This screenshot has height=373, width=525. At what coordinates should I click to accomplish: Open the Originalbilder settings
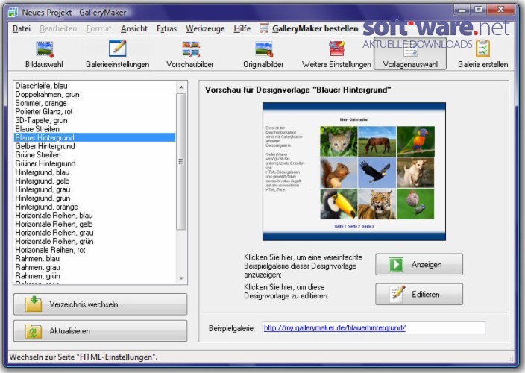coord(263,54)
